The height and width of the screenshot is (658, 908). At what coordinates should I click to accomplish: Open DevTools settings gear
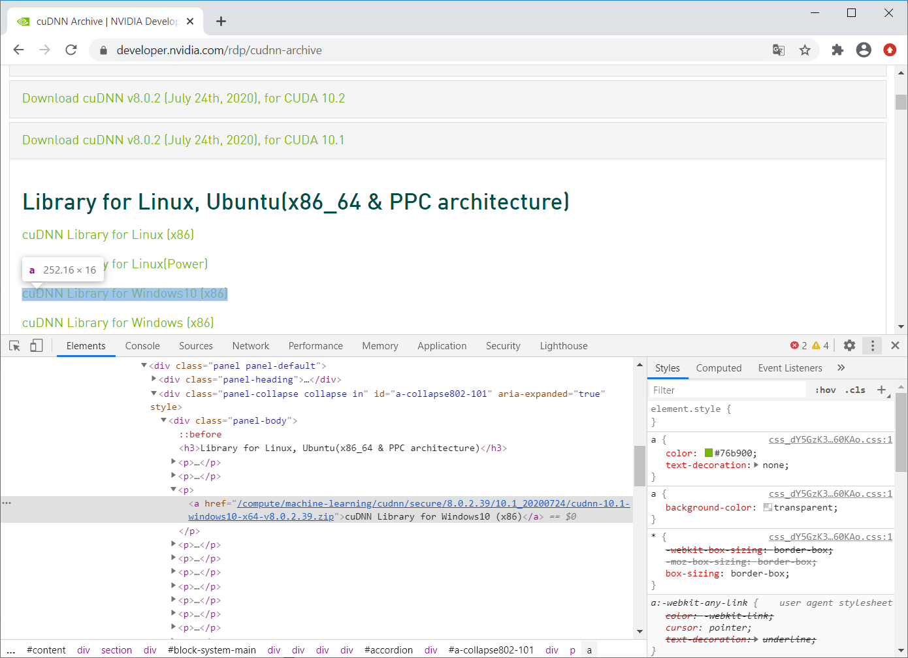point(849,345)
